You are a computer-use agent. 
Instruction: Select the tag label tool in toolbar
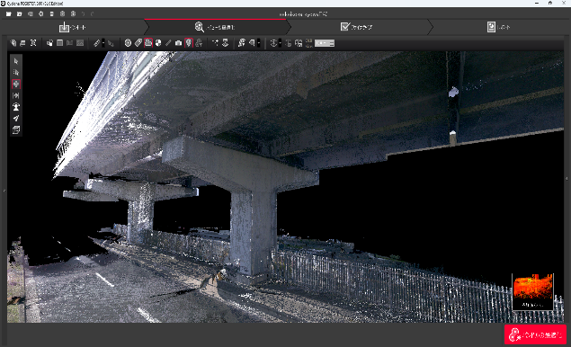pyautogui.click(x=138, y=43)
